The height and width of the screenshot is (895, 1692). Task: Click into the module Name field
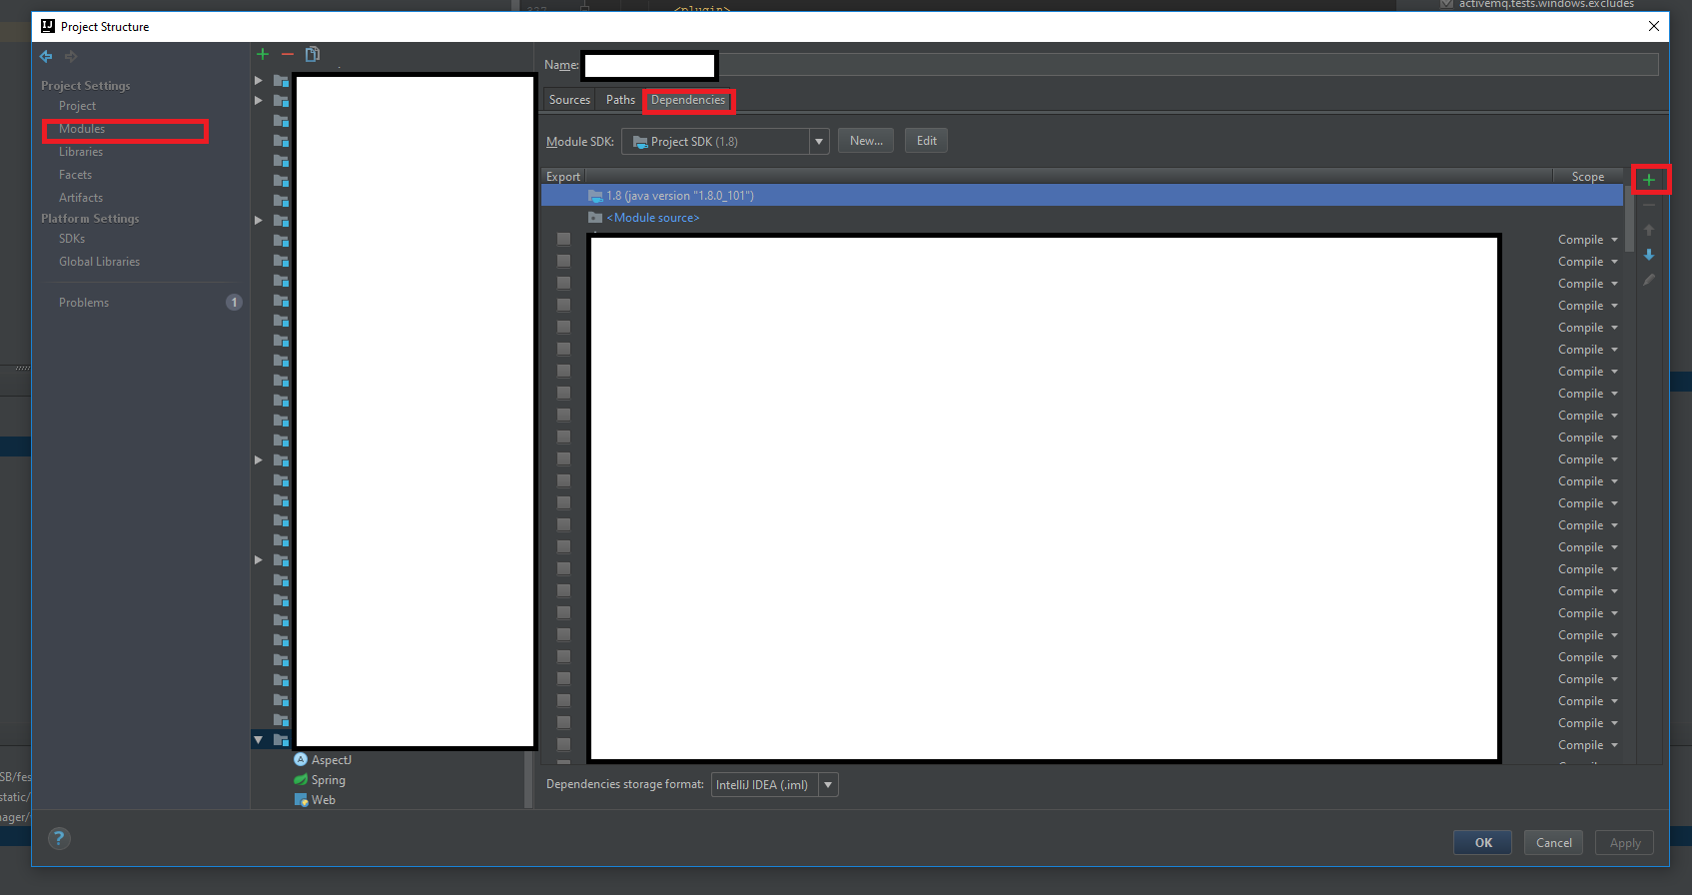point(1120,65)
